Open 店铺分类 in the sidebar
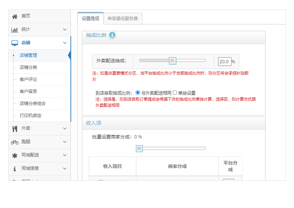Screen dimensions: 294x208 click(39, 68)
